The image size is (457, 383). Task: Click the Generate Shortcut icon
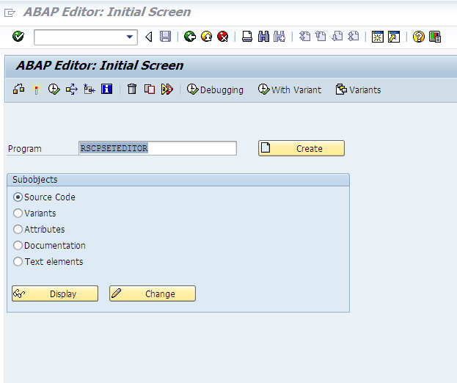pos(394,37)
